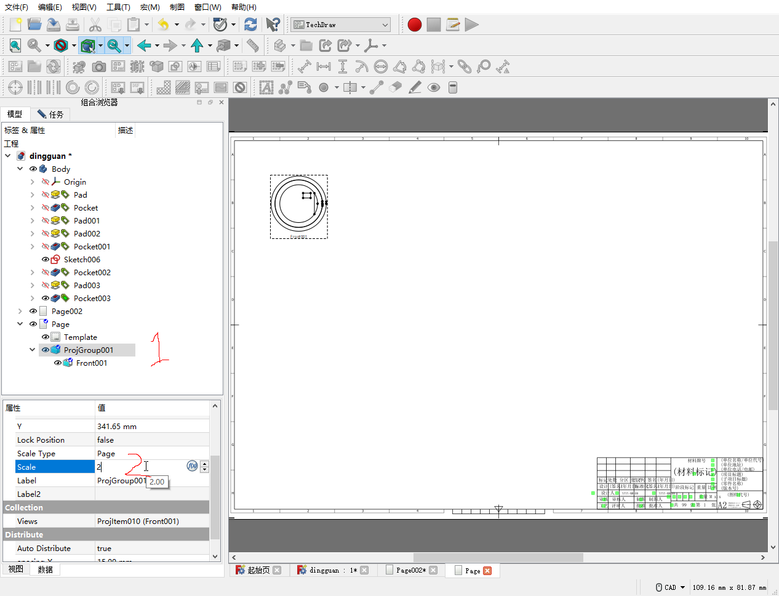Collapse the Body tree node
This screenshot has height=596, width=779.
click(20, 169)
